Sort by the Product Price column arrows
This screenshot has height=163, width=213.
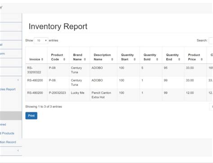click(x=202, y=59)
